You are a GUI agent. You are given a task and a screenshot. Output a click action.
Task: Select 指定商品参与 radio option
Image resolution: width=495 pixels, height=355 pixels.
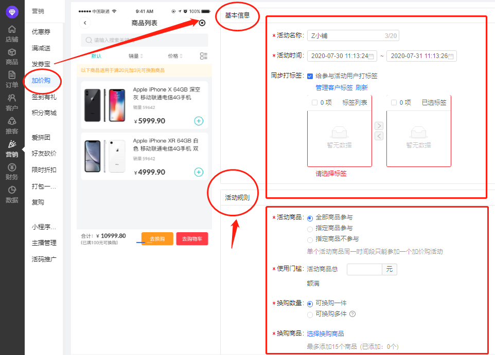pos(310,229)
